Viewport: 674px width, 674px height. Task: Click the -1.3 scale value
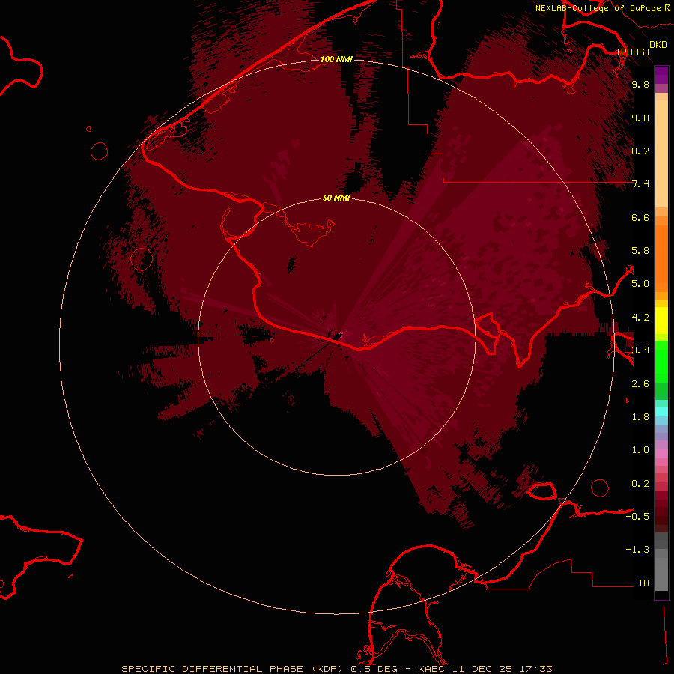click(x=637, y=550)
